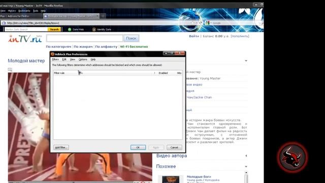Click the up arrow of the Похожее list scrollbar
The image size is (325, 183).
pyautogui.click(x=246, y=173)
